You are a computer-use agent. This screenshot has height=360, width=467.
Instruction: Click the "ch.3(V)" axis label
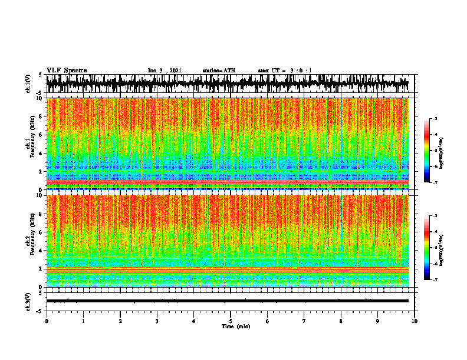click(x=28, y=302)
